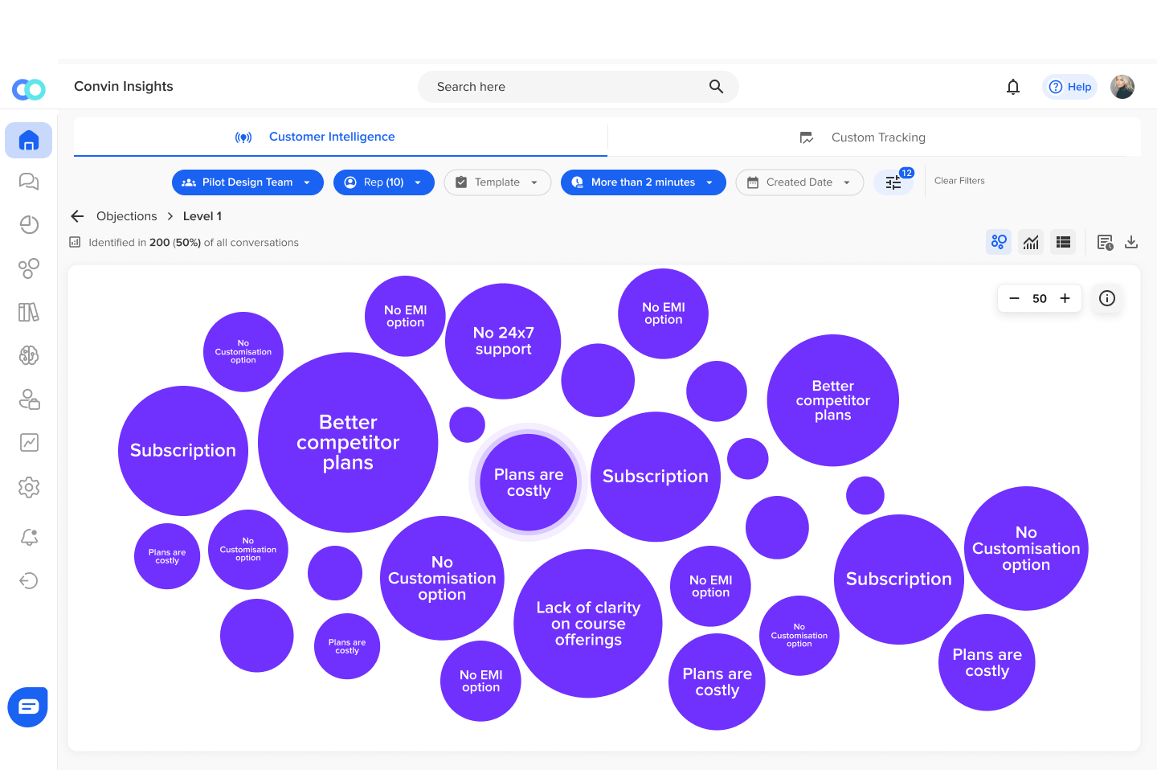Expand the Template filter dropdown
This screenshot has height=770, width=1157.
click(x=497, y=182)
